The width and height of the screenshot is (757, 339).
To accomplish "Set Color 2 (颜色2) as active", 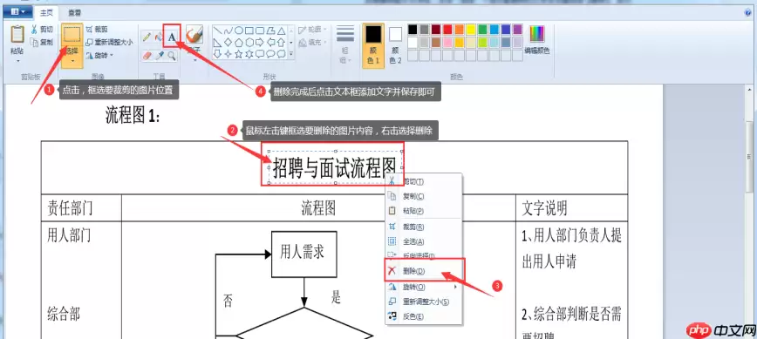I will (395, 46).
